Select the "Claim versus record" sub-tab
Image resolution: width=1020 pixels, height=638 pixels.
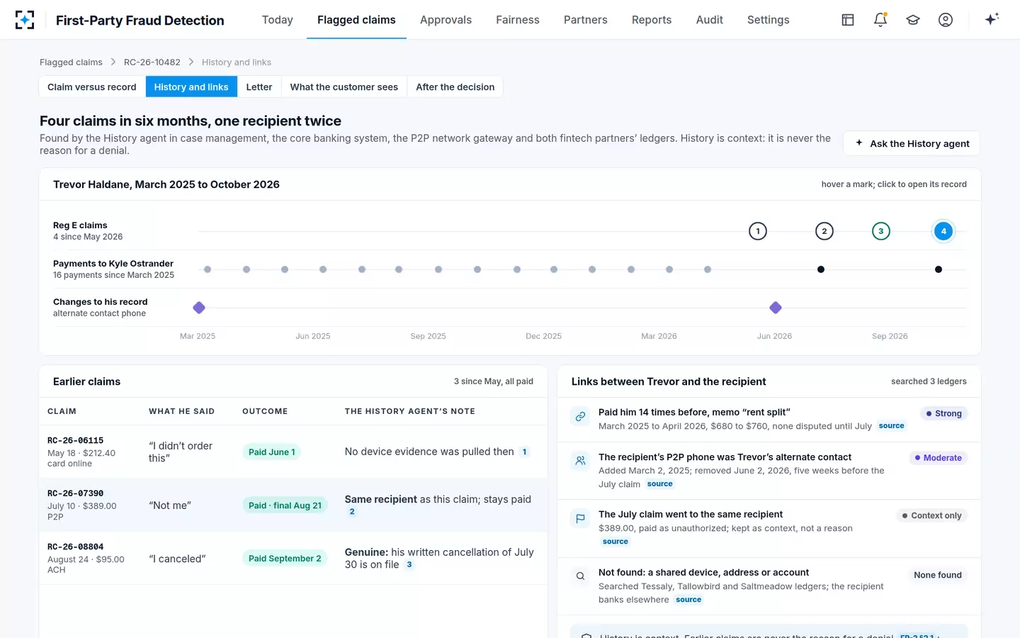coord(92,86)
